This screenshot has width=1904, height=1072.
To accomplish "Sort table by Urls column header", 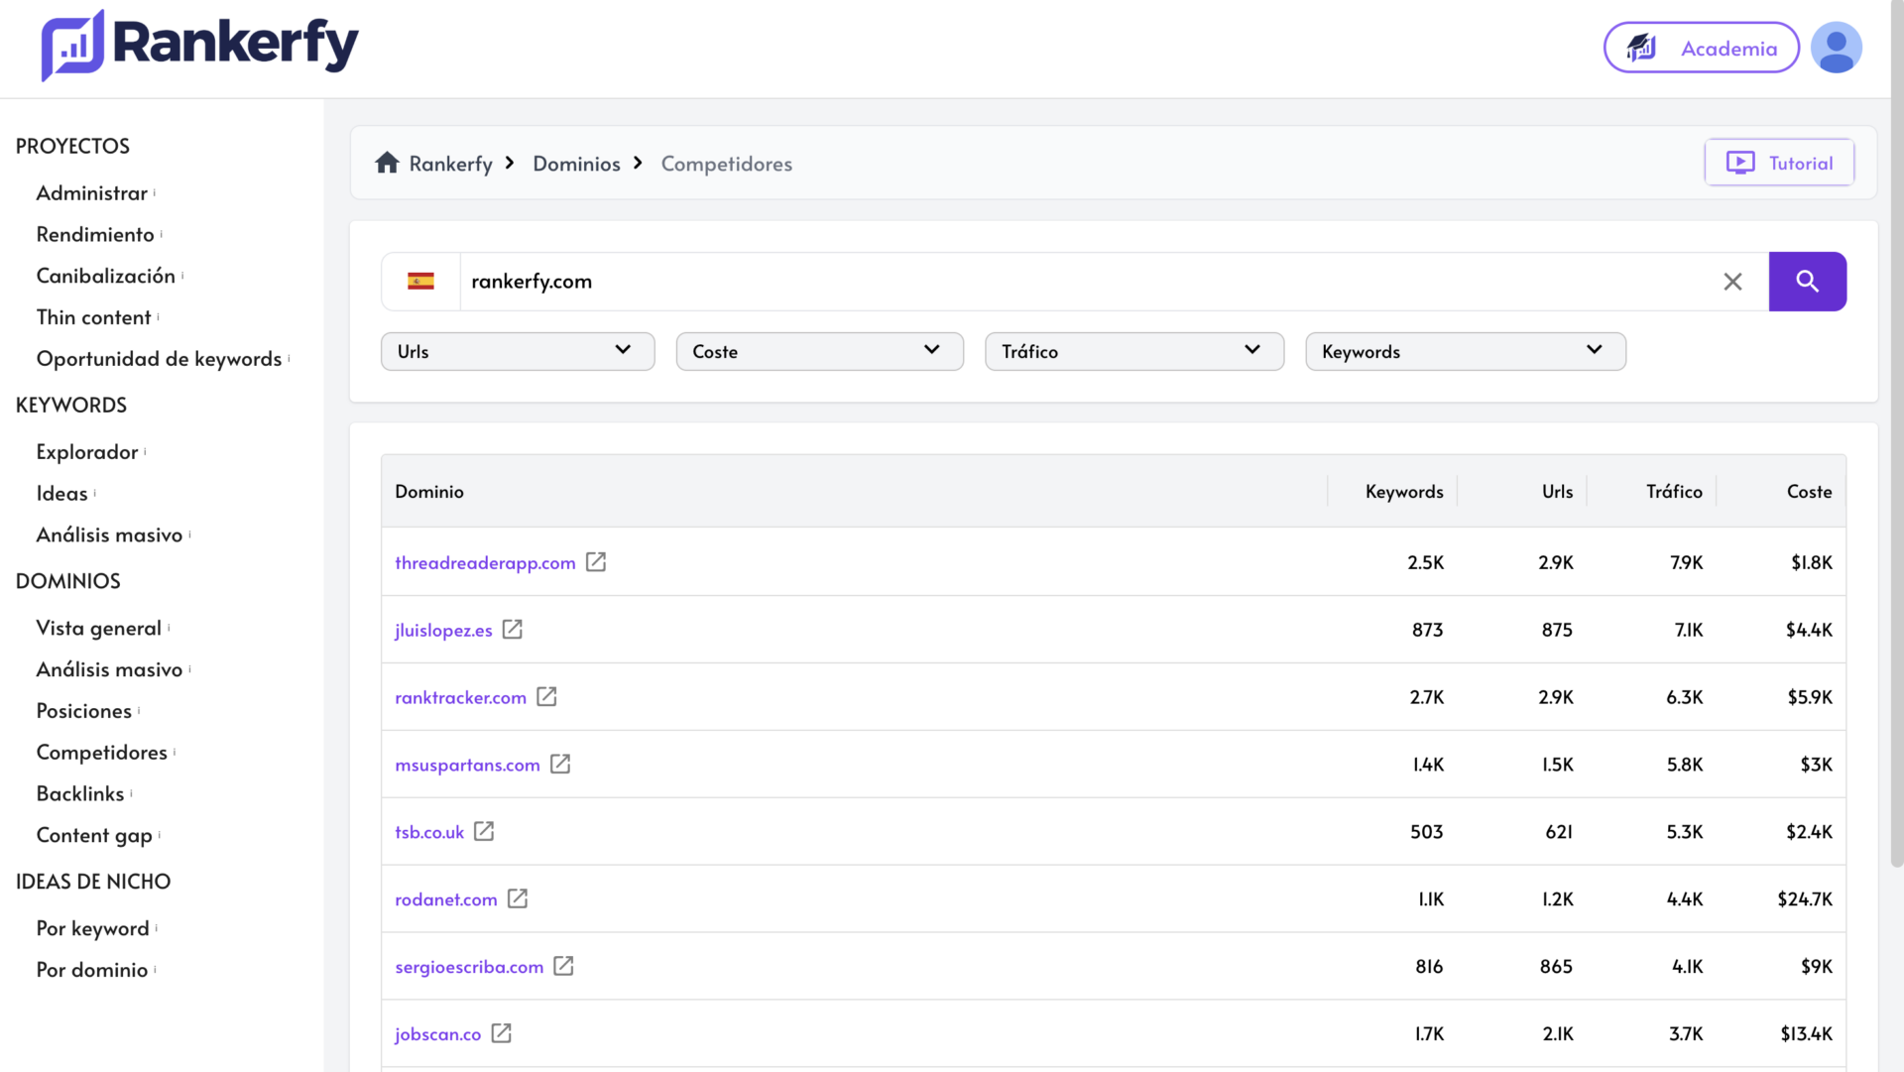I will click(x=1557, y=492).
